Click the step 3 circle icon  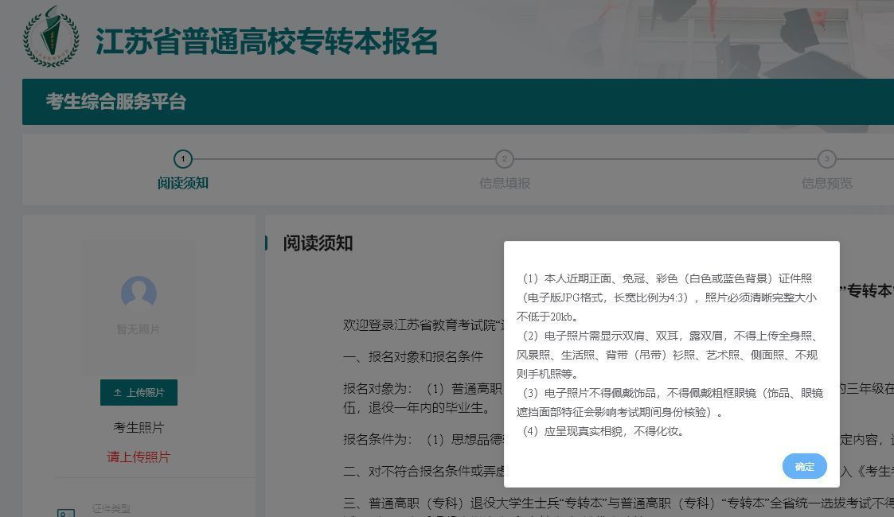click(x=826, y=159)
